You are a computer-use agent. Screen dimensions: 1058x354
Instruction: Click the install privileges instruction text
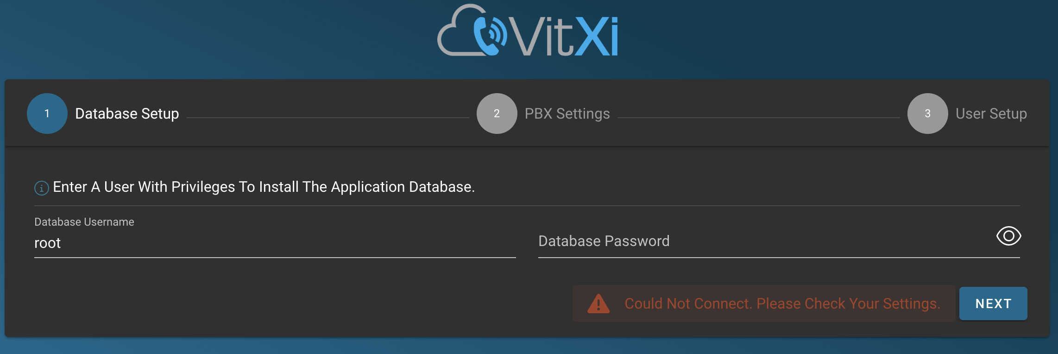264,187
